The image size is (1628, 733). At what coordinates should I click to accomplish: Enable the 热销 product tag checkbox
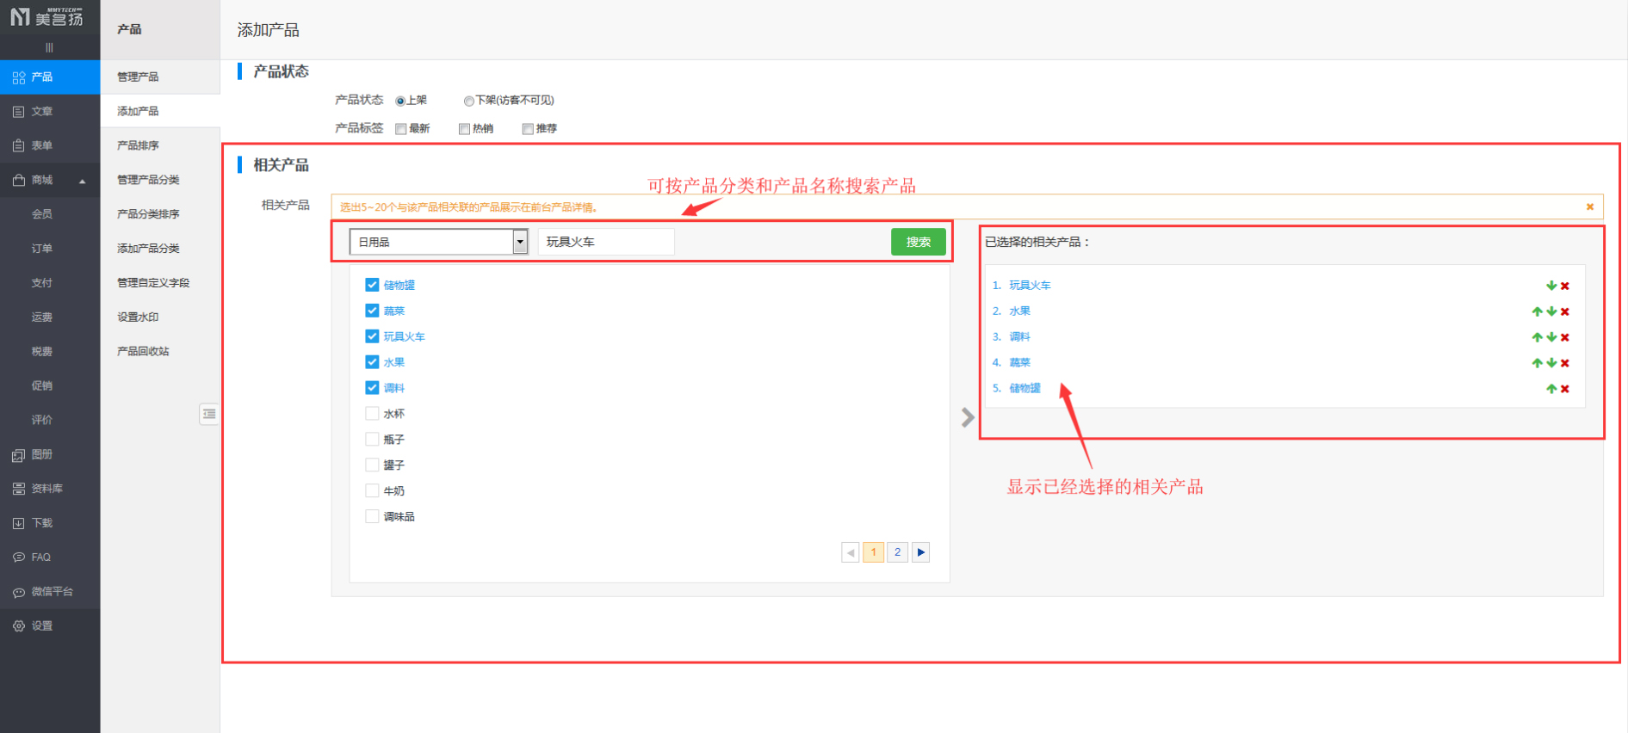click(464, 129)
